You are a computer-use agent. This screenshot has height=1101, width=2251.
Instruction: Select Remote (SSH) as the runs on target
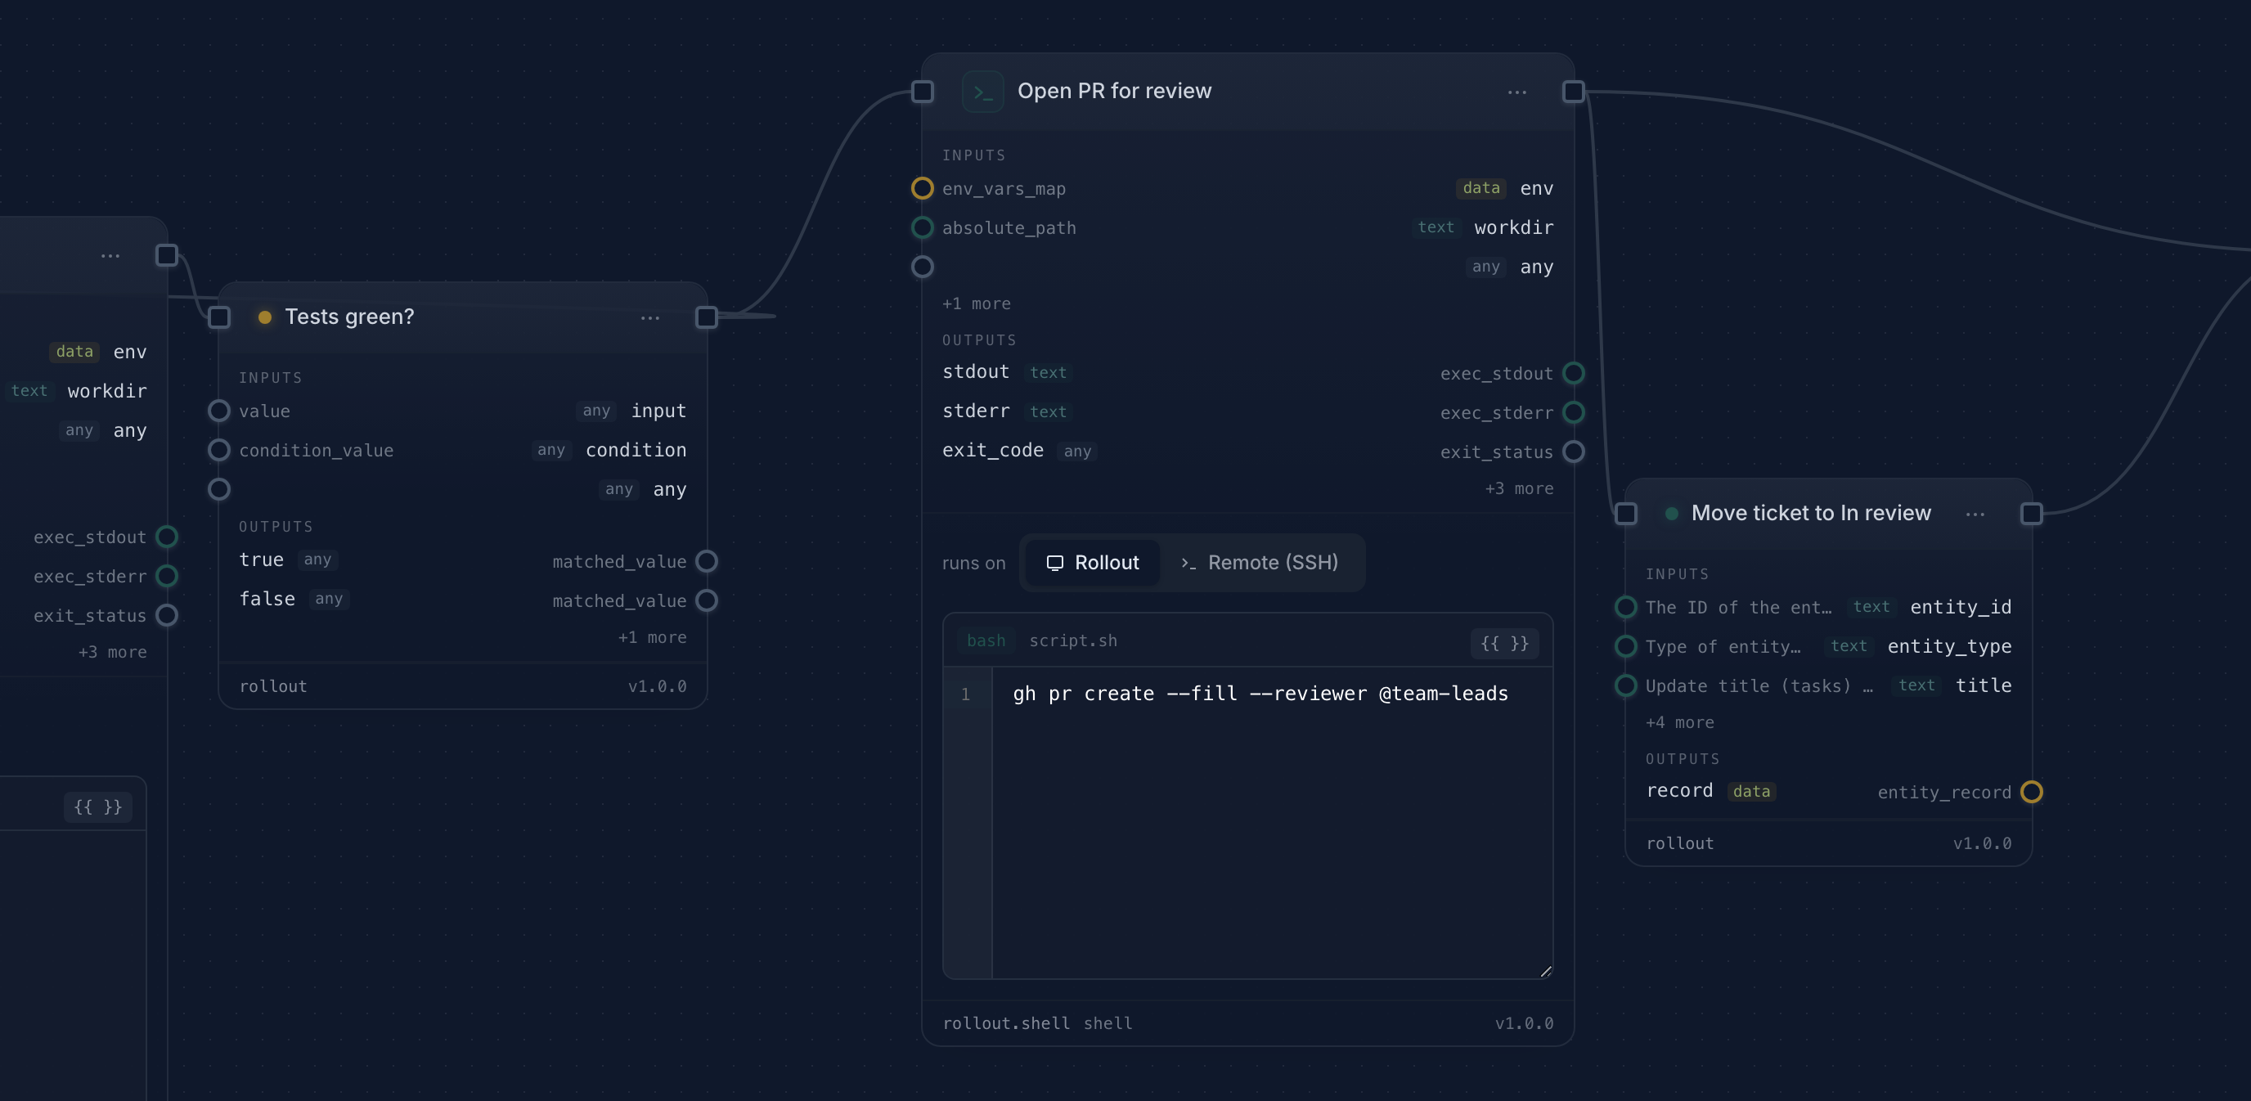1259,563
